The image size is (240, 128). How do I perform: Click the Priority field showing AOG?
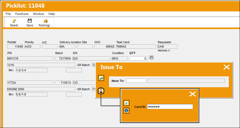click(x=32, y=46)
